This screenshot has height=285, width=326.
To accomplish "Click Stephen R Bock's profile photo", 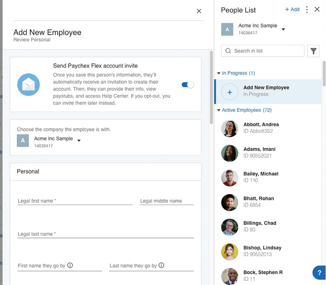I will [230, 276].
